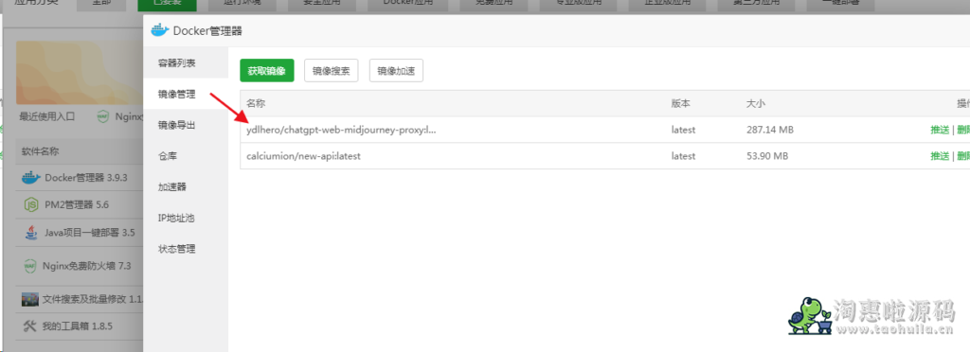Click ydlhero/chatgpt-web-midjourney-proxy image name
The image size is (970, 352).
coord(341,130)
